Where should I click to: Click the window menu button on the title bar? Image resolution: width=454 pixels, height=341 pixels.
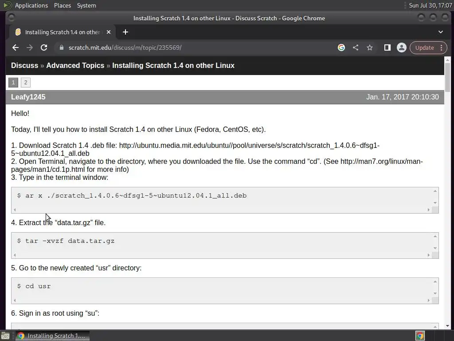(x=11, y=18)
